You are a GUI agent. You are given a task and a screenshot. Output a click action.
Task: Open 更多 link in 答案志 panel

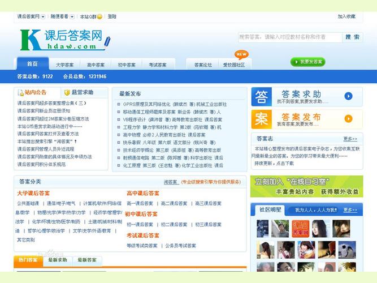350,139
